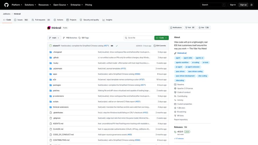This screenshot has height=145, width=258.
Task: Expand the commit message ellipsis
Action: point(112,46)
